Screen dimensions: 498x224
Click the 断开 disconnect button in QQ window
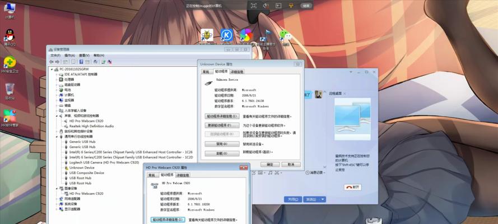[353, 187]
